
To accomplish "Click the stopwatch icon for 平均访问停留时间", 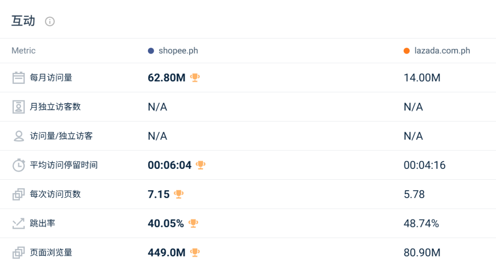I will [18, 165].
